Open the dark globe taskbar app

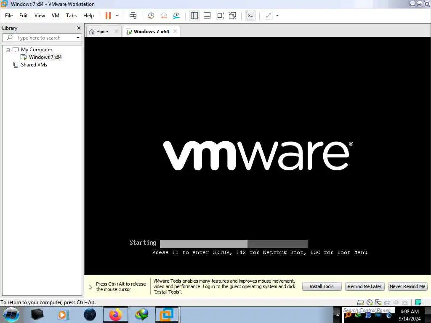(90, 315)
